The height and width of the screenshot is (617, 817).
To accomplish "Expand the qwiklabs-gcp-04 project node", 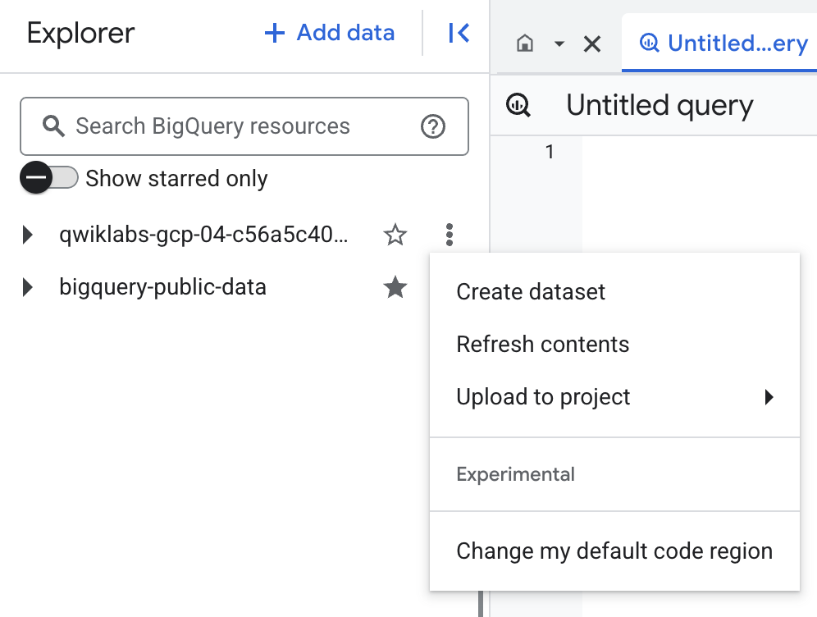I will pos(28,235).
